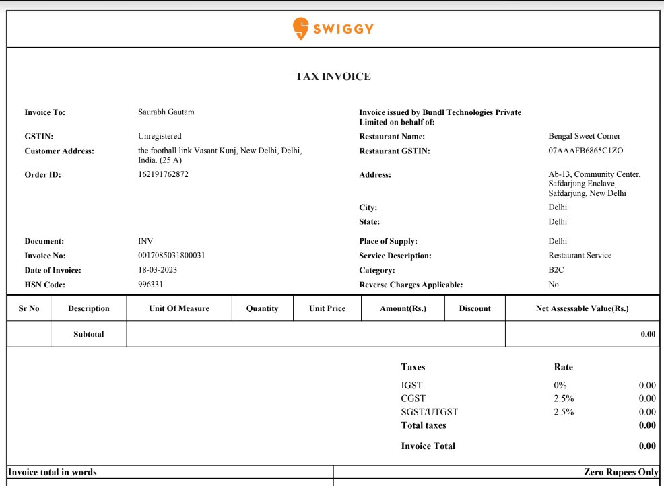Screen dimensions: 664x486
Task: Select the B2C category value
Action: [556, 270]
